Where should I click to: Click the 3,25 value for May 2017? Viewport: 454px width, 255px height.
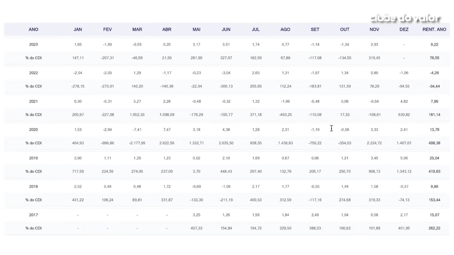(x=196, y=215)
